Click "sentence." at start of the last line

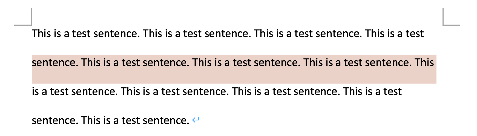point(55,120)
